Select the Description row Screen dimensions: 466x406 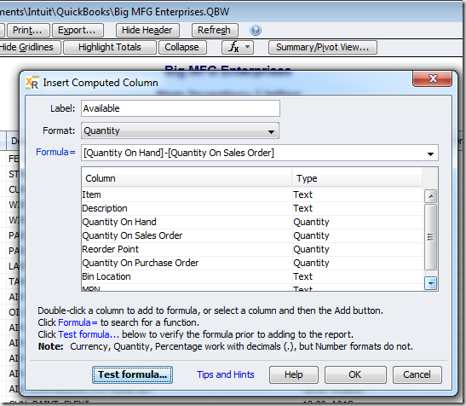[x=252, y=208]
